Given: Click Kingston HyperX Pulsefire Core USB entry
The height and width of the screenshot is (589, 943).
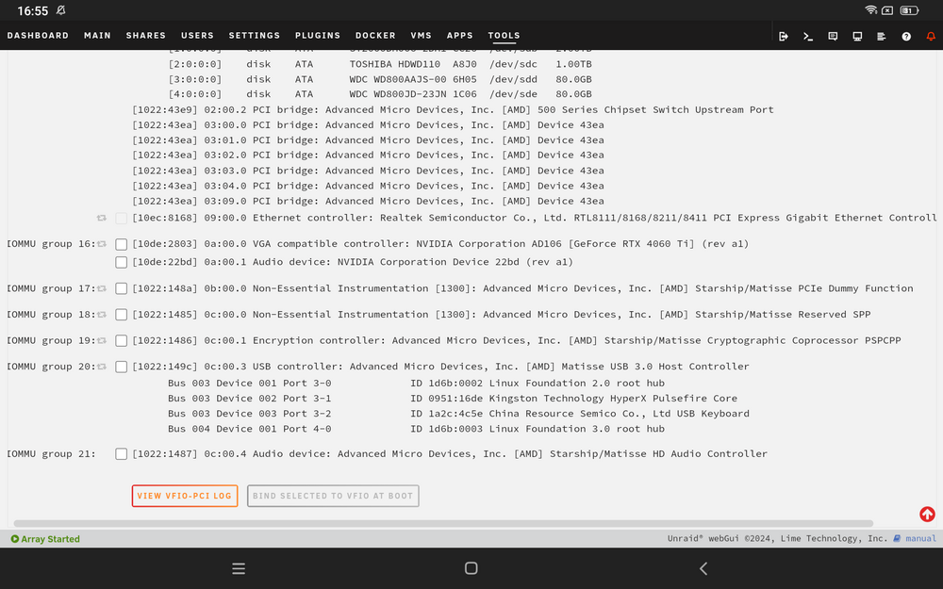Looking at the screenshot, I should pyautogui.click(x=453, y=399).
